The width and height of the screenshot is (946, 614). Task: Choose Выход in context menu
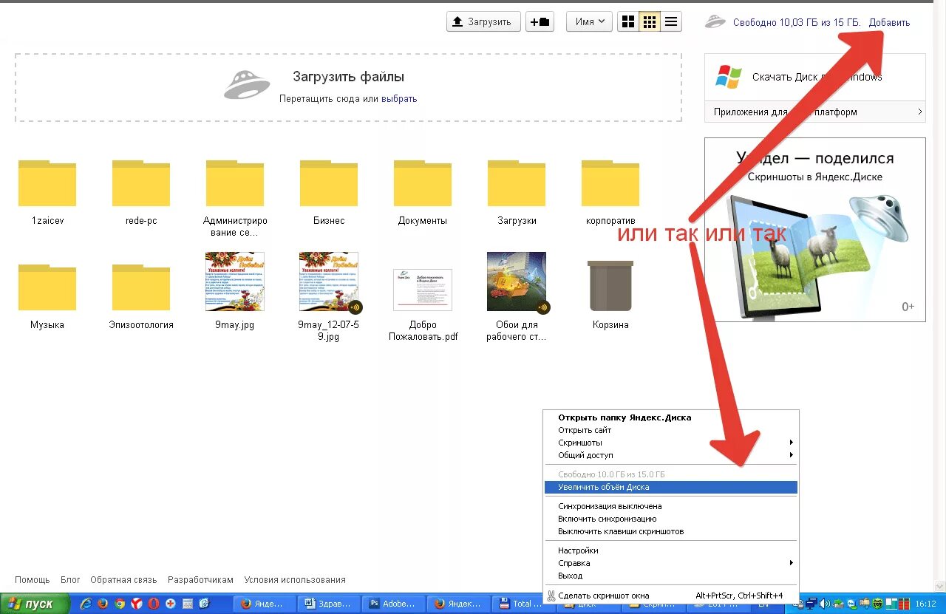click(x=670, y=576)
